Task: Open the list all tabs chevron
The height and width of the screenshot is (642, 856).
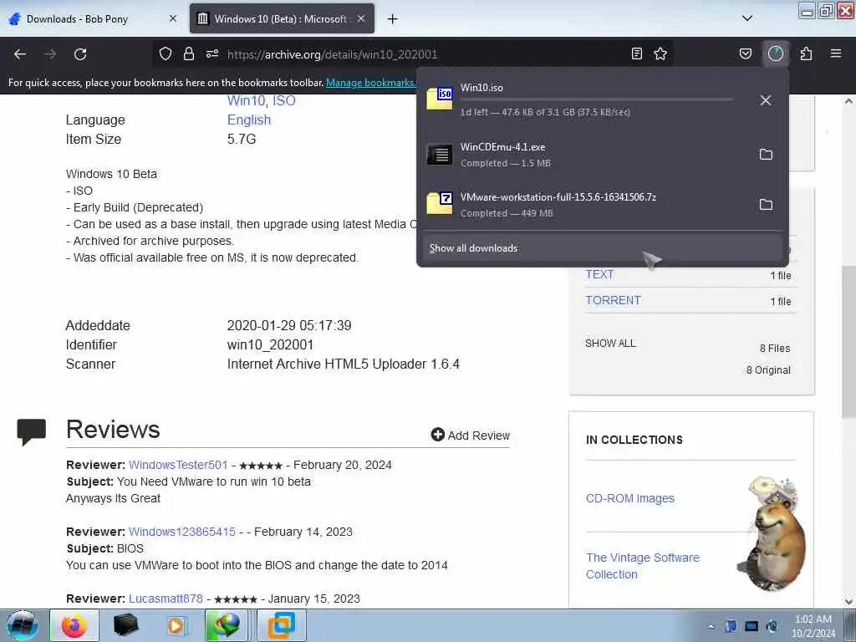Action: pyautogui.click(x=747, y=18)
